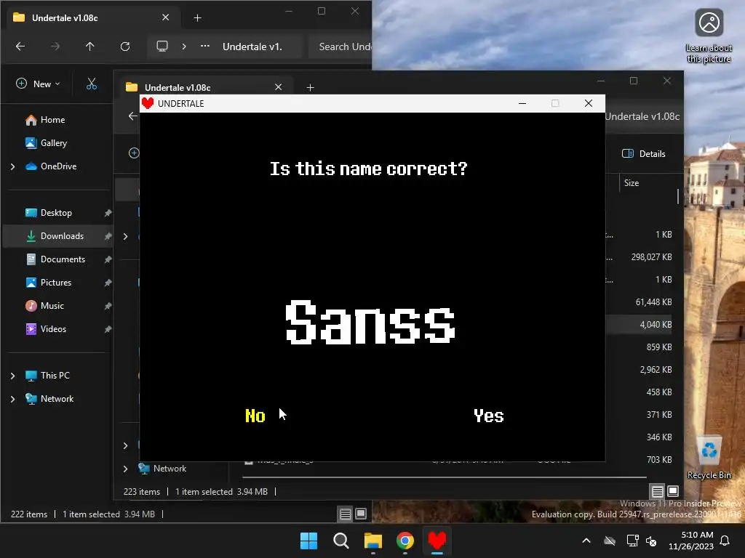The image size is (745, 558).
Task: Expand the OneDrive node in sidebar
Action: 13,166
